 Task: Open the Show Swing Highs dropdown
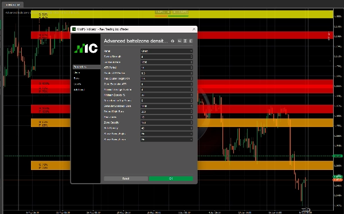pyautogui.click(x=166, y=134)
